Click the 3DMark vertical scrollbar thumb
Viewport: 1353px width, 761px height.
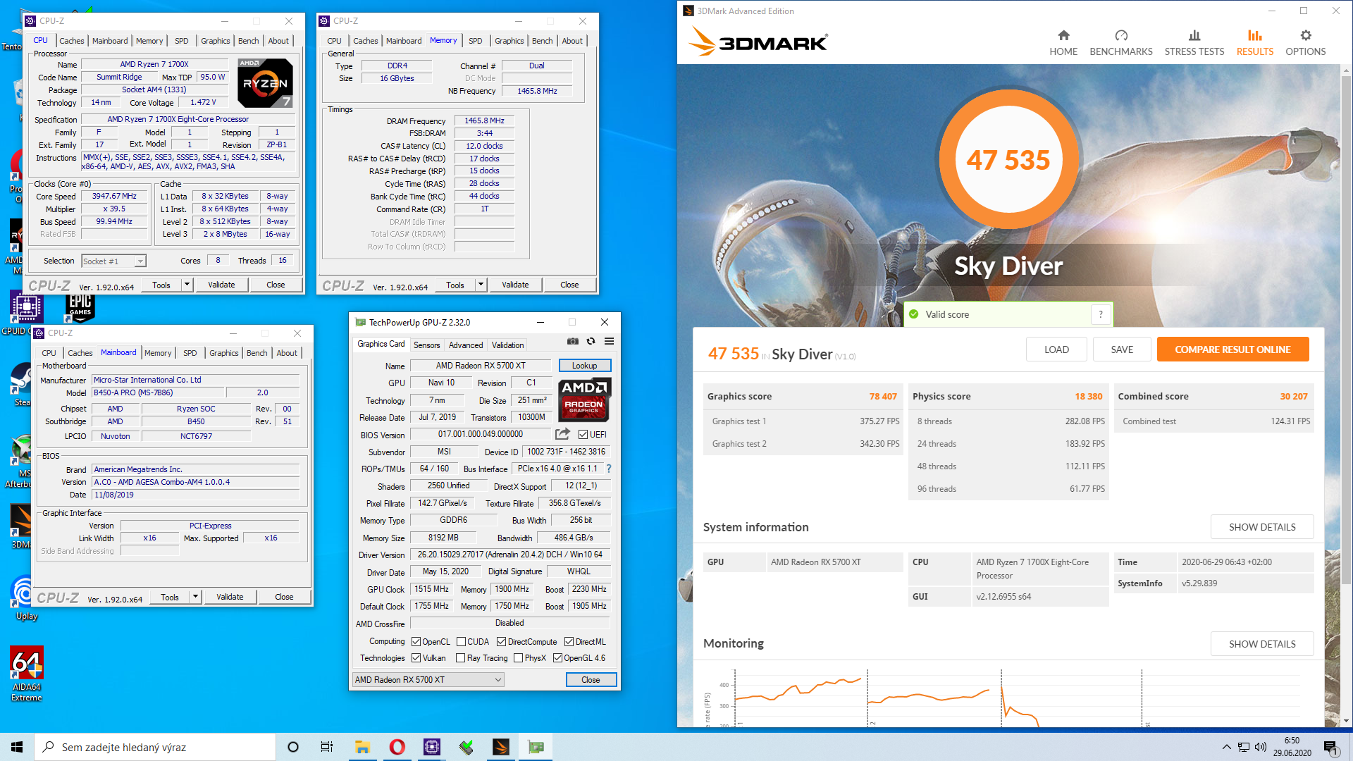[1346, 331]
